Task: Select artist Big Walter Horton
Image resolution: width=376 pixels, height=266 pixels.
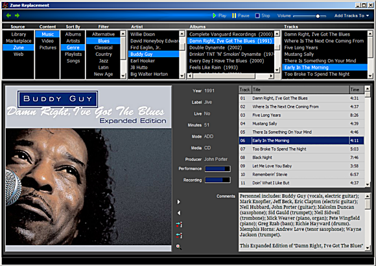Action: click(154, 74)
